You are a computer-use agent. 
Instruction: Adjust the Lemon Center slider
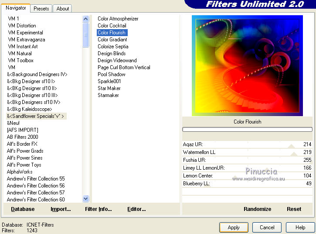[247, 176]
